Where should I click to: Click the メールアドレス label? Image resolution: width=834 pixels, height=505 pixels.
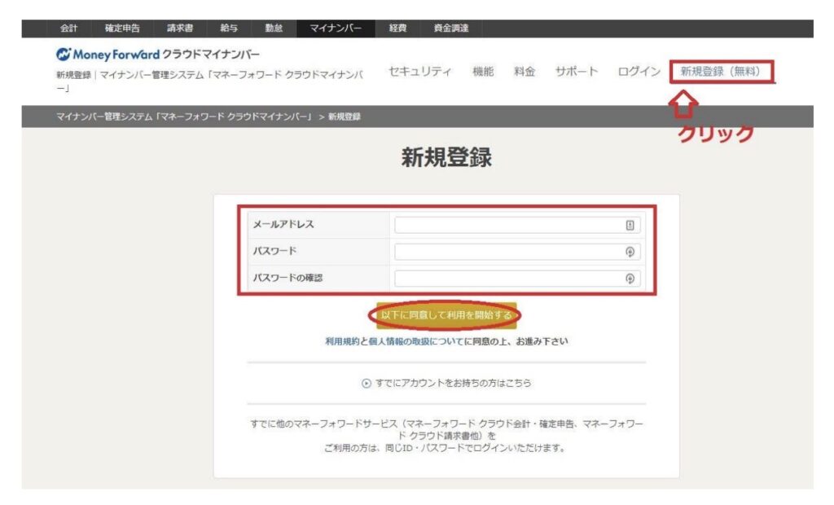pyautogui.click(x=283, y=225)
